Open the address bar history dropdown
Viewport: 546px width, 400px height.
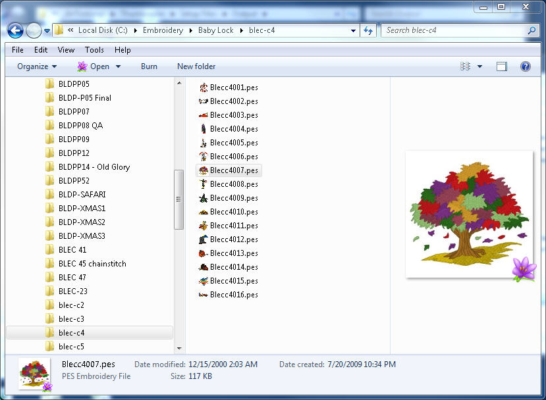coord(354,30)
